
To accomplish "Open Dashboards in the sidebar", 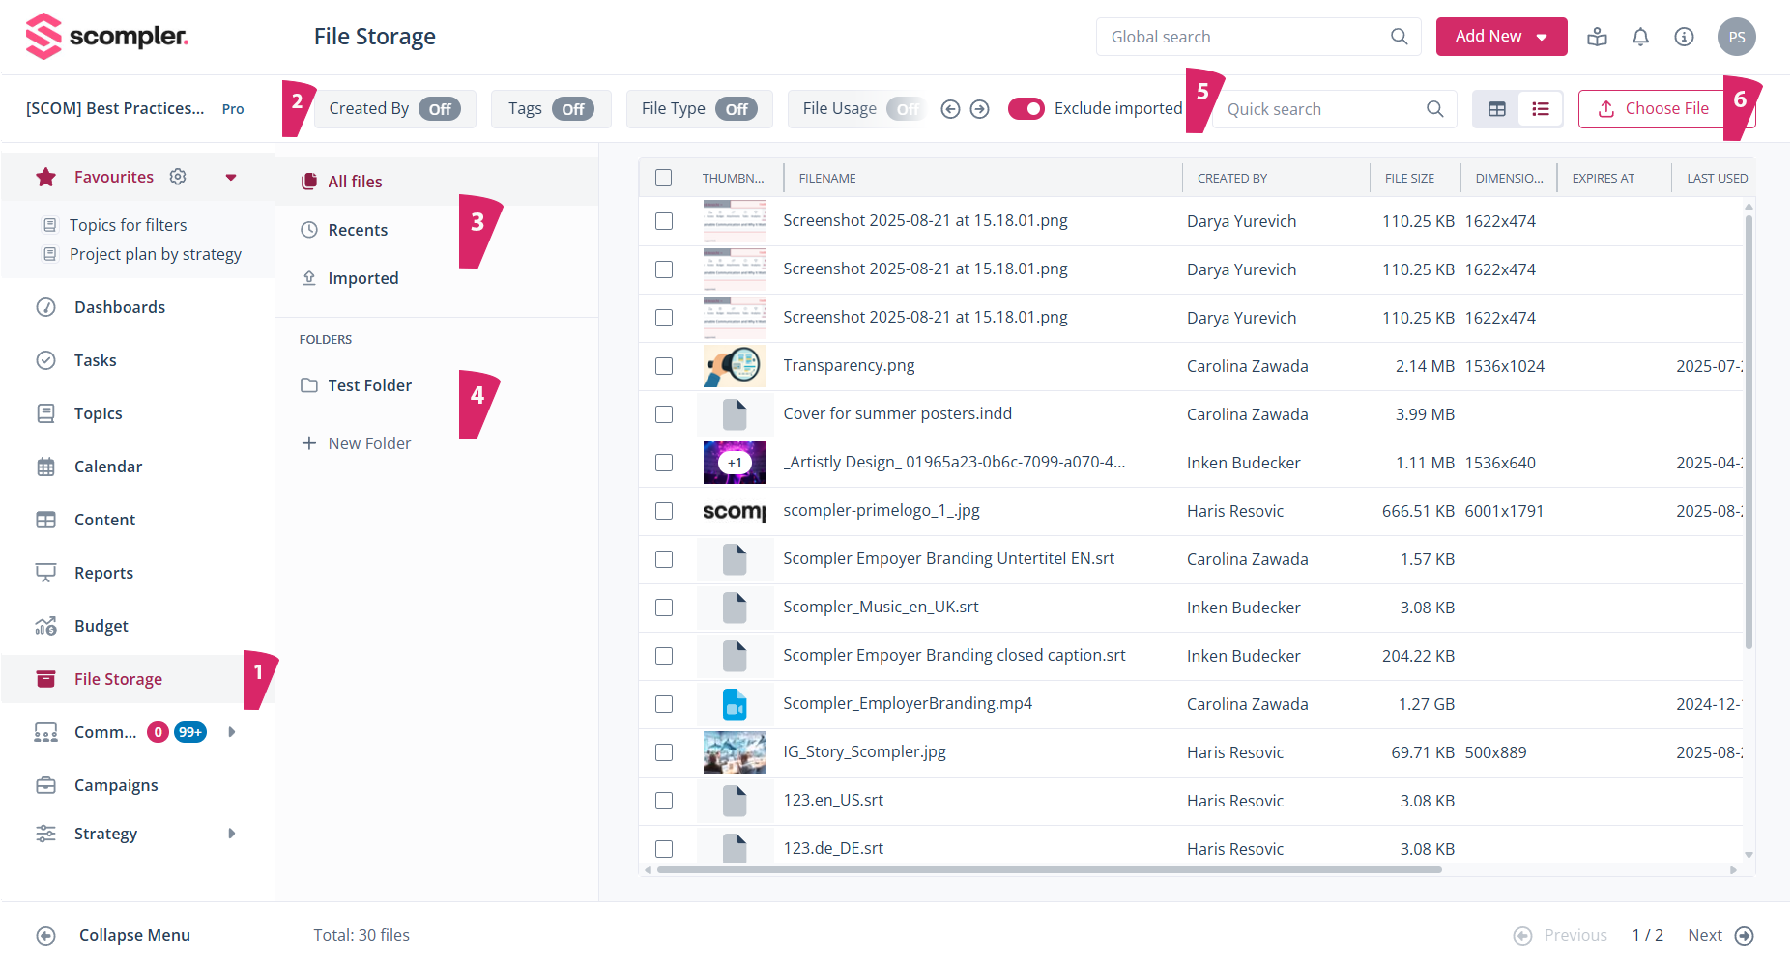I will pos(120,307).
